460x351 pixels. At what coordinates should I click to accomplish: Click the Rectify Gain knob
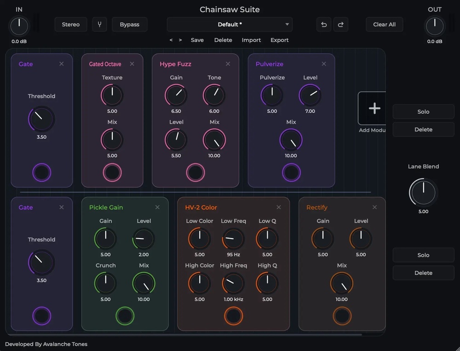[323, 239]
